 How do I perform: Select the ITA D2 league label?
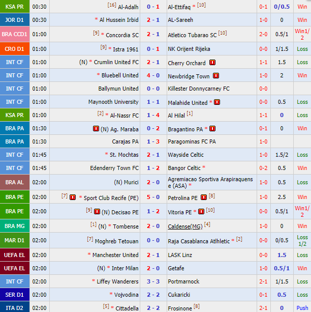[x=15, y=307]
